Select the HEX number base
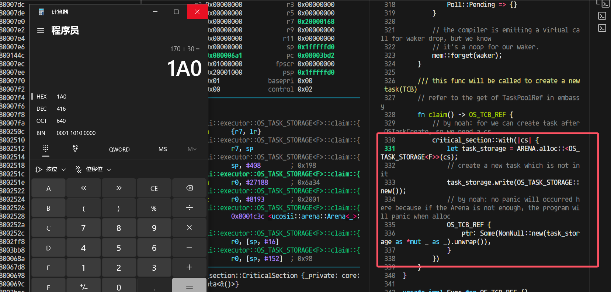 click(x=119, y=96)
